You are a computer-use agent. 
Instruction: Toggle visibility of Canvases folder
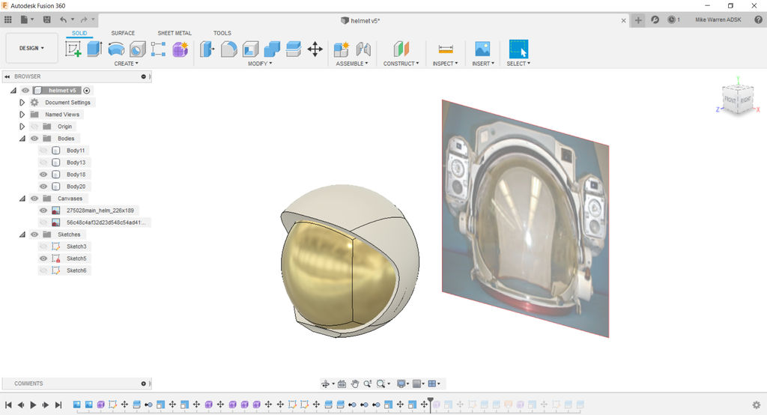[x=34, y=199]
